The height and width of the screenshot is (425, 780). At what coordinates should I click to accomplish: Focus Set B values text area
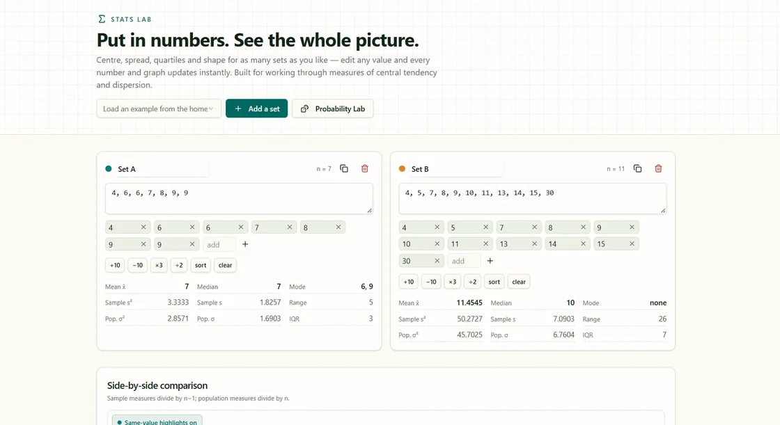[x=532, y=198]
